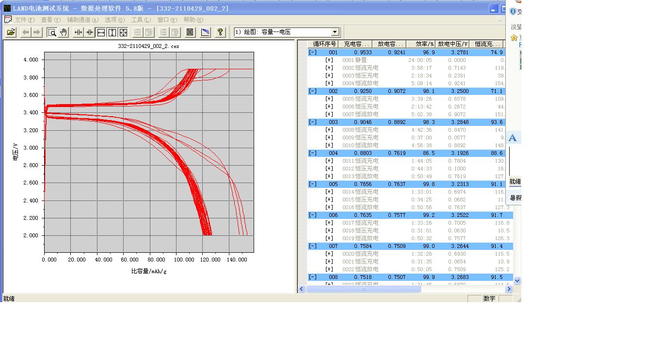660x354 pixels.
Task: Collapse cycle 005 row with [-]
Action: (313, 184)
